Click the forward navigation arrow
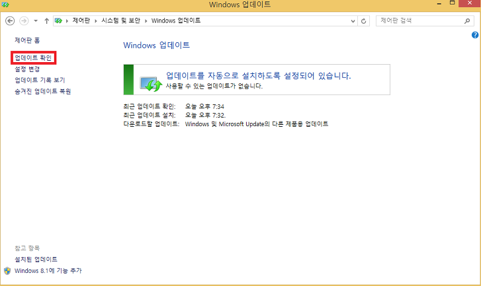 tap(24, 21)
